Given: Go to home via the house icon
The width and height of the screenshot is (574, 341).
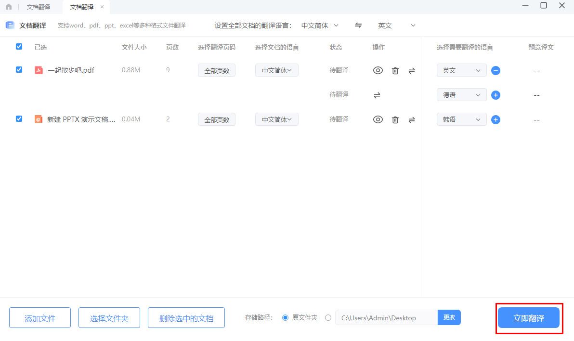Looking at the screenshot, I should click(9, 7).
